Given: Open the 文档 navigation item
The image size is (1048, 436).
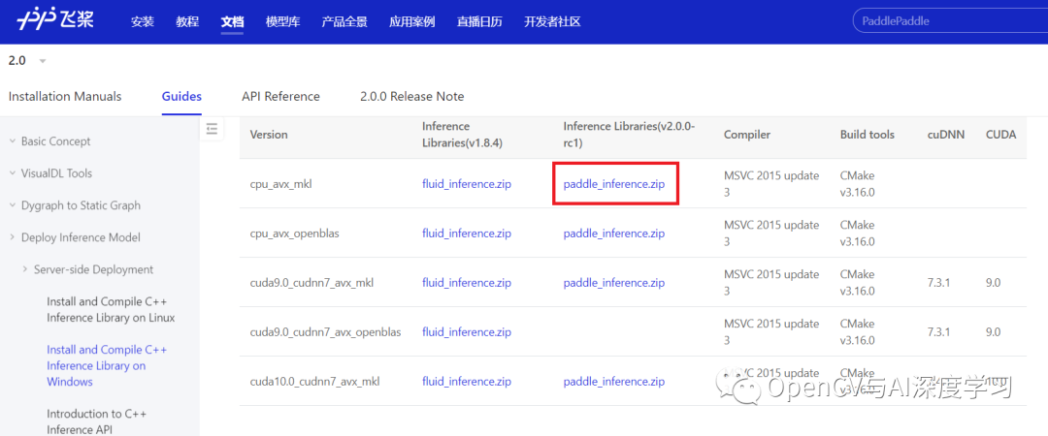Looking at the screenshot, I should point(233,21).
